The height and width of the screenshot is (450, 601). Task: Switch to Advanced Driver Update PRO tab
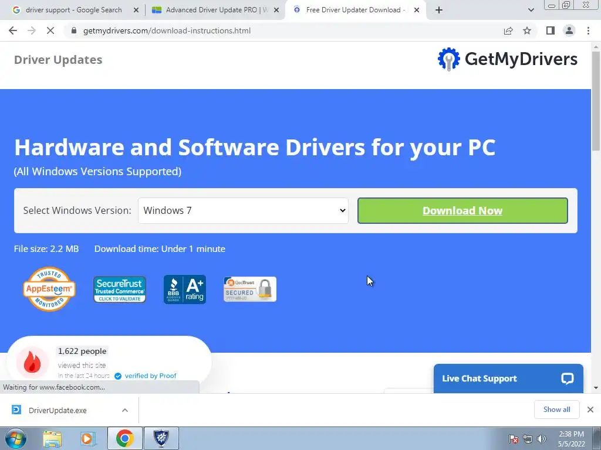point(215,10)
